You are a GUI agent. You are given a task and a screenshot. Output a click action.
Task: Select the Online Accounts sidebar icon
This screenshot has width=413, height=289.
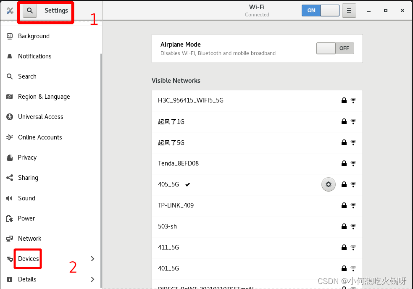tap(10, 137)
